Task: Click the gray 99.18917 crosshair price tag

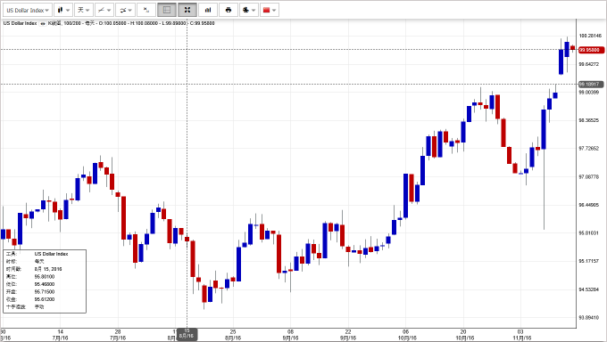Action: click(591, 84)
